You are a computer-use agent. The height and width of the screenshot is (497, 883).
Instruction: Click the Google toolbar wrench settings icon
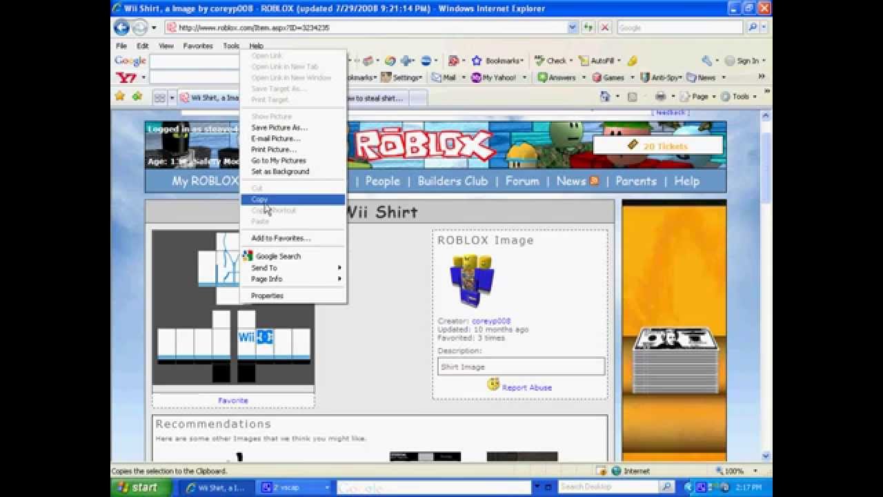coord(706,61)
